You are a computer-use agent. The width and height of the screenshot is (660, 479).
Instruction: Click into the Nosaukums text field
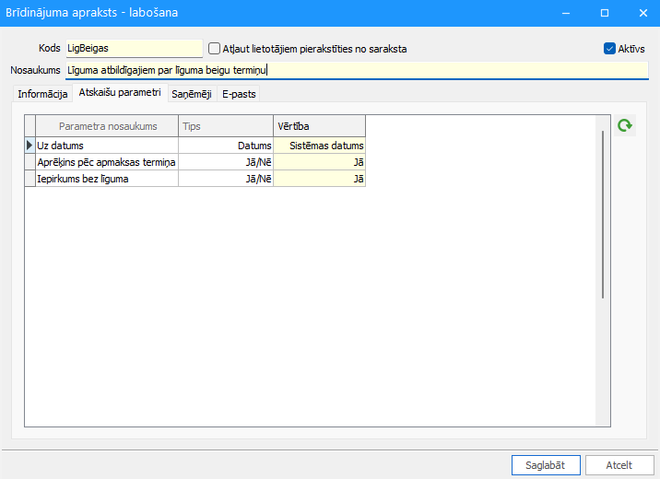[357, 70]
